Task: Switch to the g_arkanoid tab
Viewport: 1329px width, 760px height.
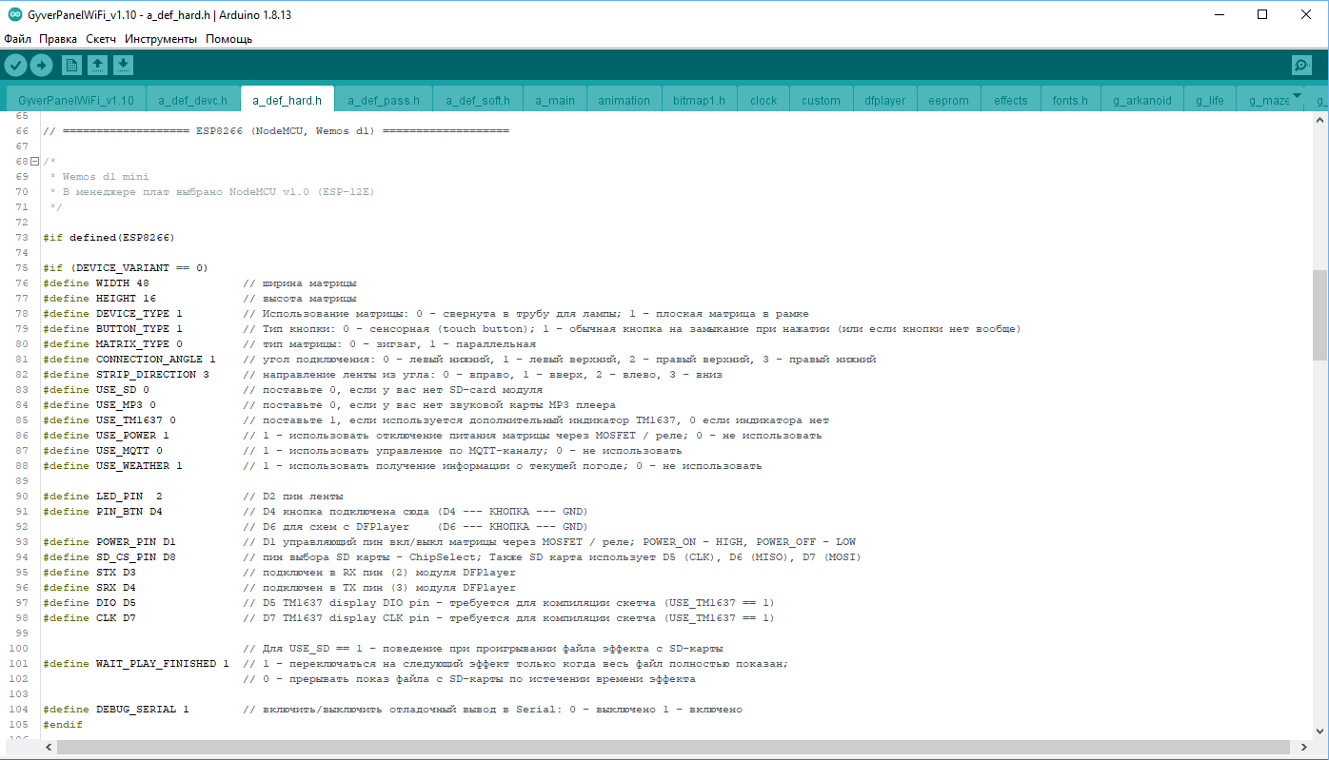Action: click(1142, 100)
